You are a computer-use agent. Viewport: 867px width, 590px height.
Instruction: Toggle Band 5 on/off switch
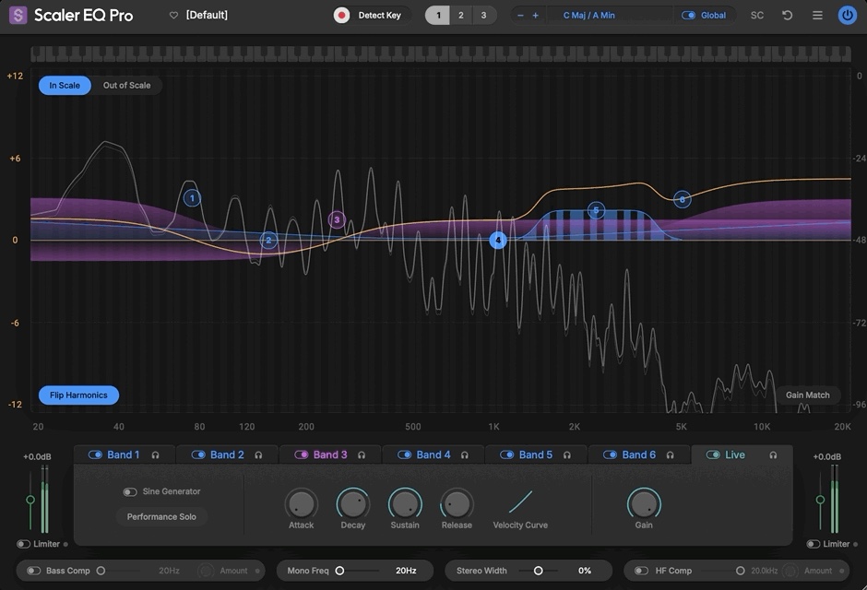click(507, 454)
